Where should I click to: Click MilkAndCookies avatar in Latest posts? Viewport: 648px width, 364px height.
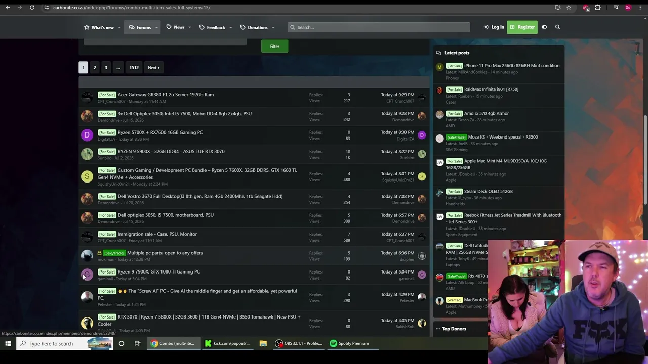(439, 67)
